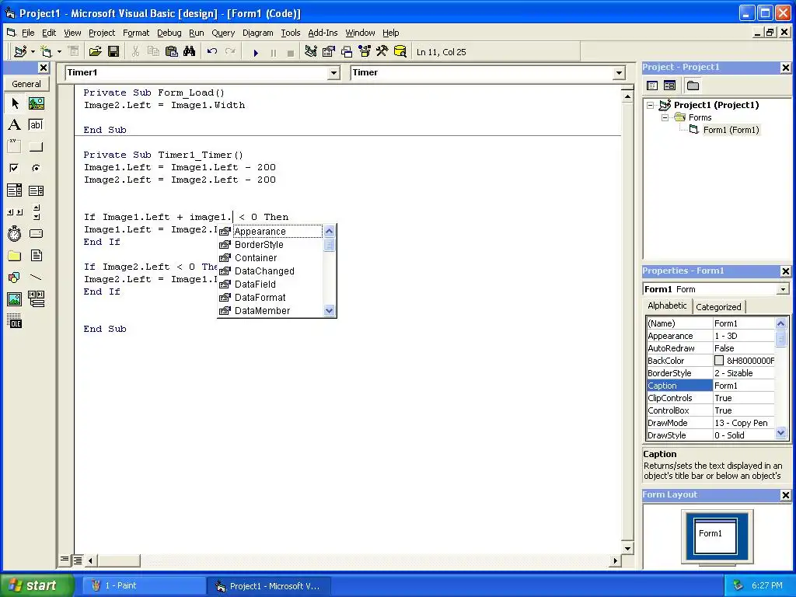The height and width of the screenshot is (597, 796).
Task: Select the Frame tool
Action: pyautogui.click(x=15, y=147)
